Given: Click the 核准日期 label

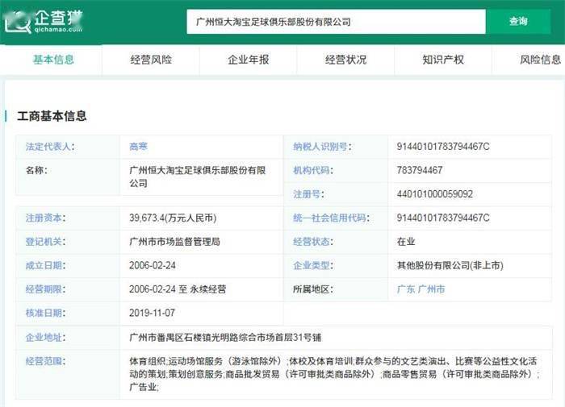Looking at the screenshot, I should point(45,313).
